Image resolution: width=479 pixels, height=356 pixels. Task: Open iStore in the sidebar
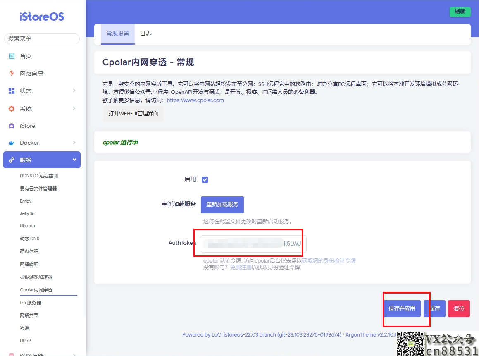(28, 126)
